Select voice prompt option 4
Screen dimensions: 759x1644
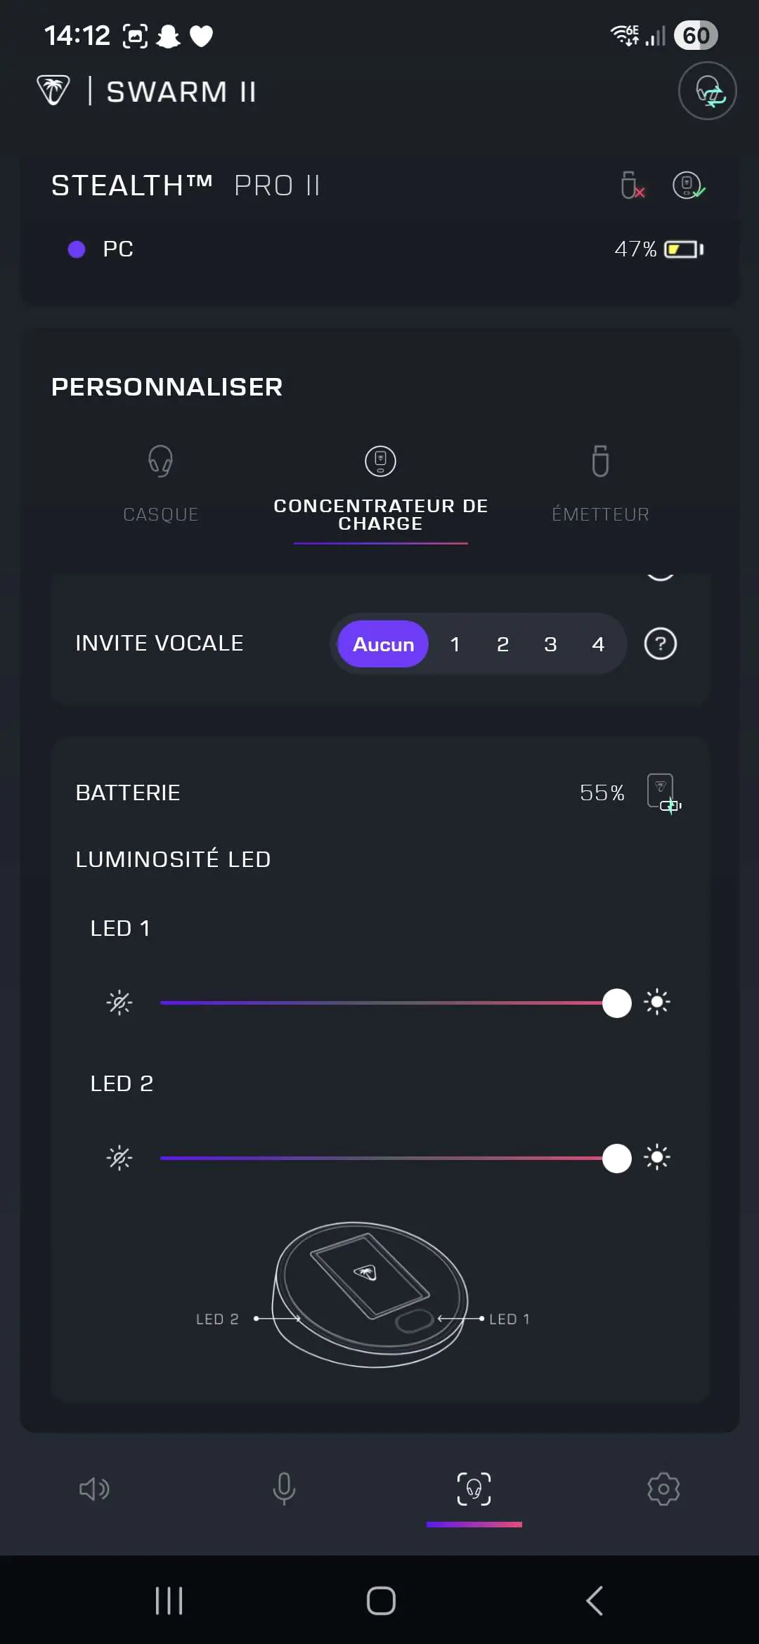click(598, 644)
